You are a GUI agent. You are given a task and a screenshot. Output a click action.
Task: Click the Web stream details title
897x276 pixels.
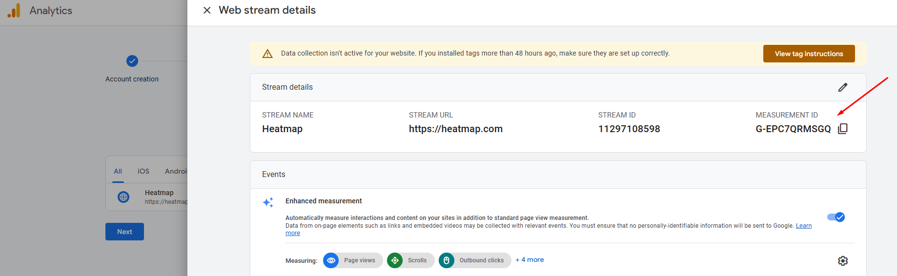point(267,10)
